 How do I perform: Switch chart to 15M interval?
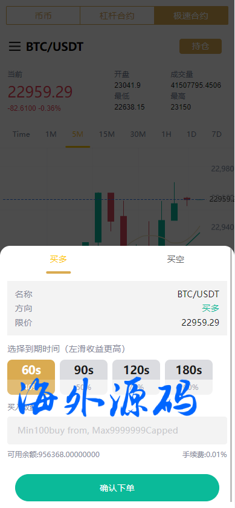(x=107, y=134)
